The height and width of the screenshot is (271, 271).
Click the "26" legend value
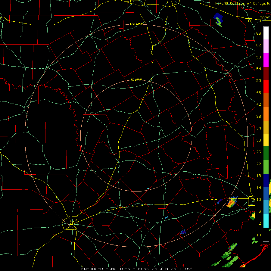pyautogui.click(x=259, y=152)
